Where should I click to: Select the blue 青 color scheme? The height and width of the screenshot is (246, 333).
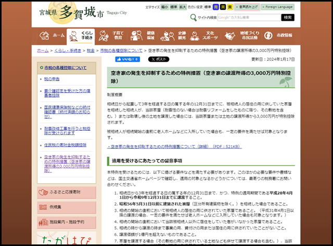click(x=216, y=7)
